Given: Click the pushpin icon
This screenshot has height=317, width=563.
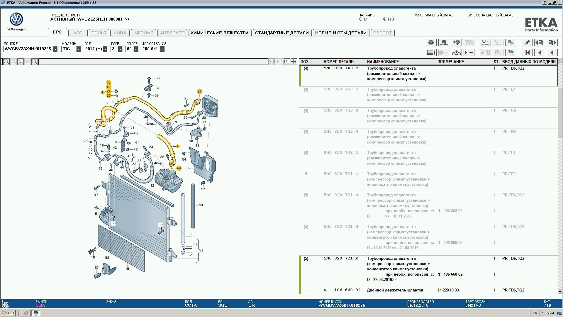Looking at the screenshot, I should click(x=527, y=43).
